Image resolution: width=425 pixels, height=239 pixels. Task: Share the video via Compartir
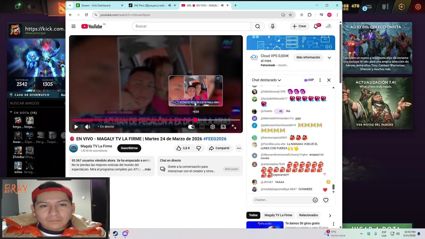219,148
